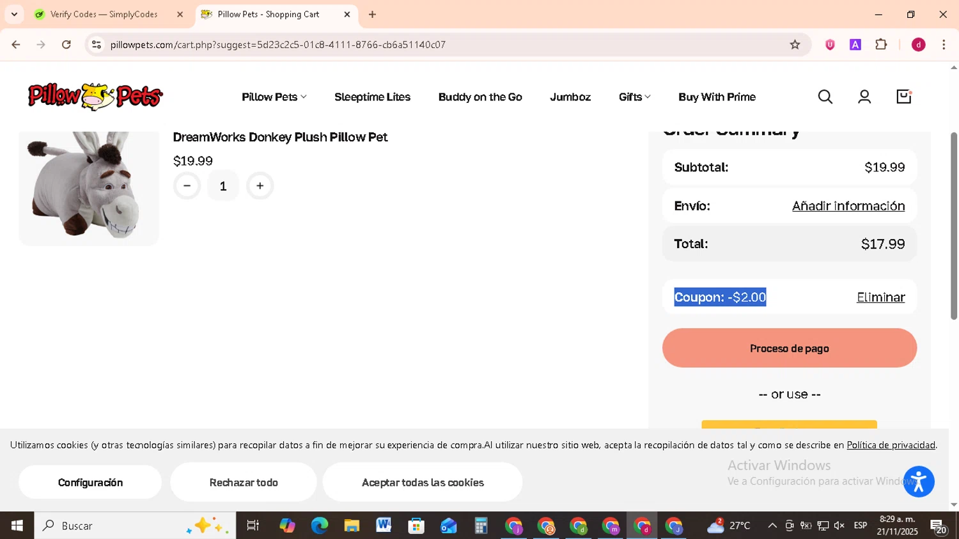The height and width of the screenshot is (539, 959).
Task: Expand the Pillow Pets menu
Action: point(274,97)
